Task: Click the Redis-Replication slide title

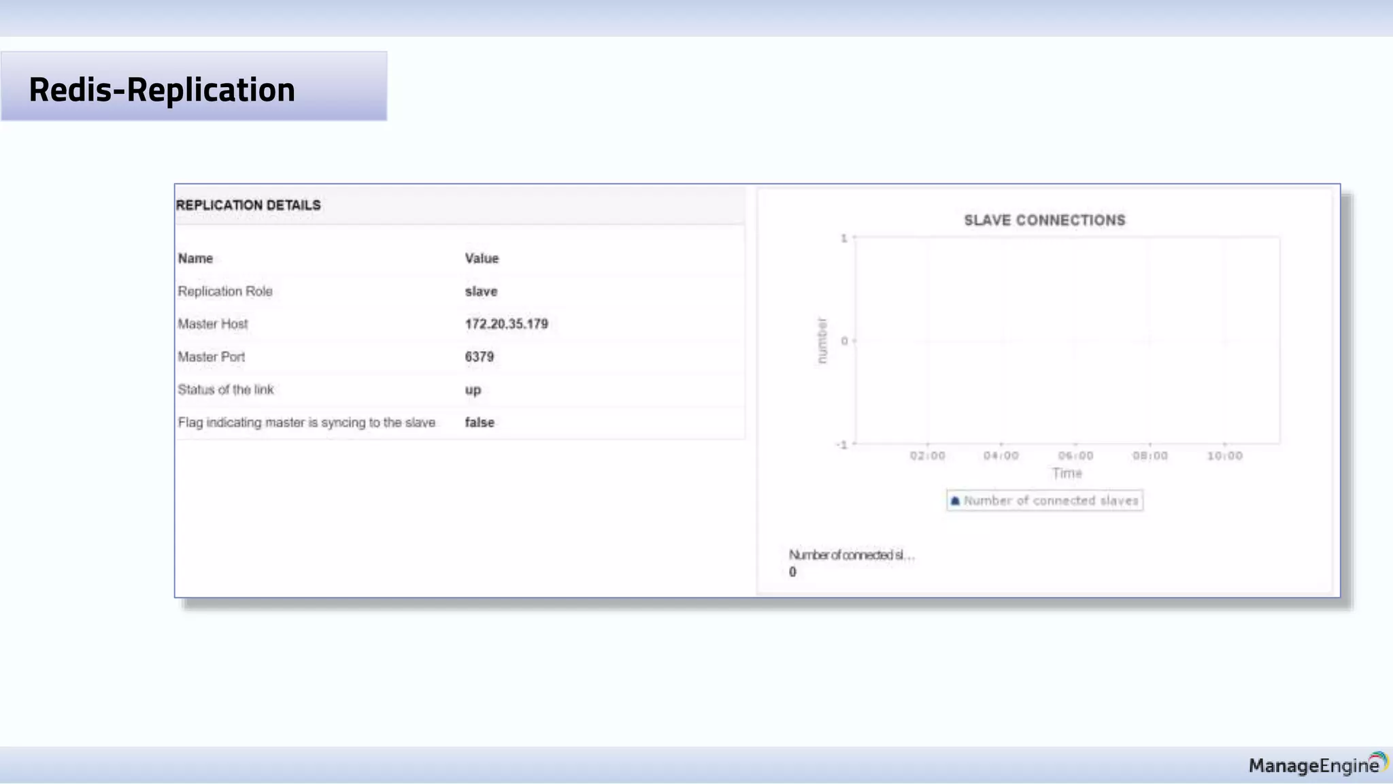Action: point(162,90)
